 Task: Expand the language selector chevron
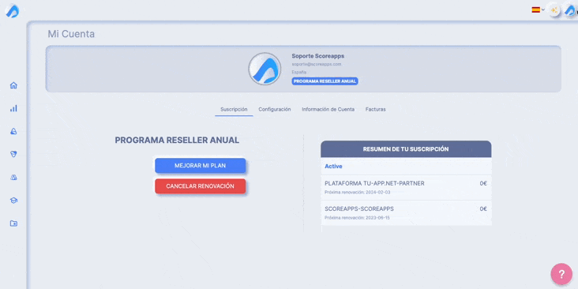[542, 10]
